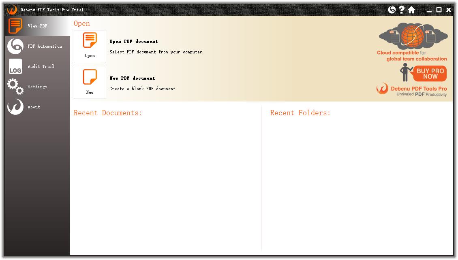Open help via the question mark icon

(402, 10)
